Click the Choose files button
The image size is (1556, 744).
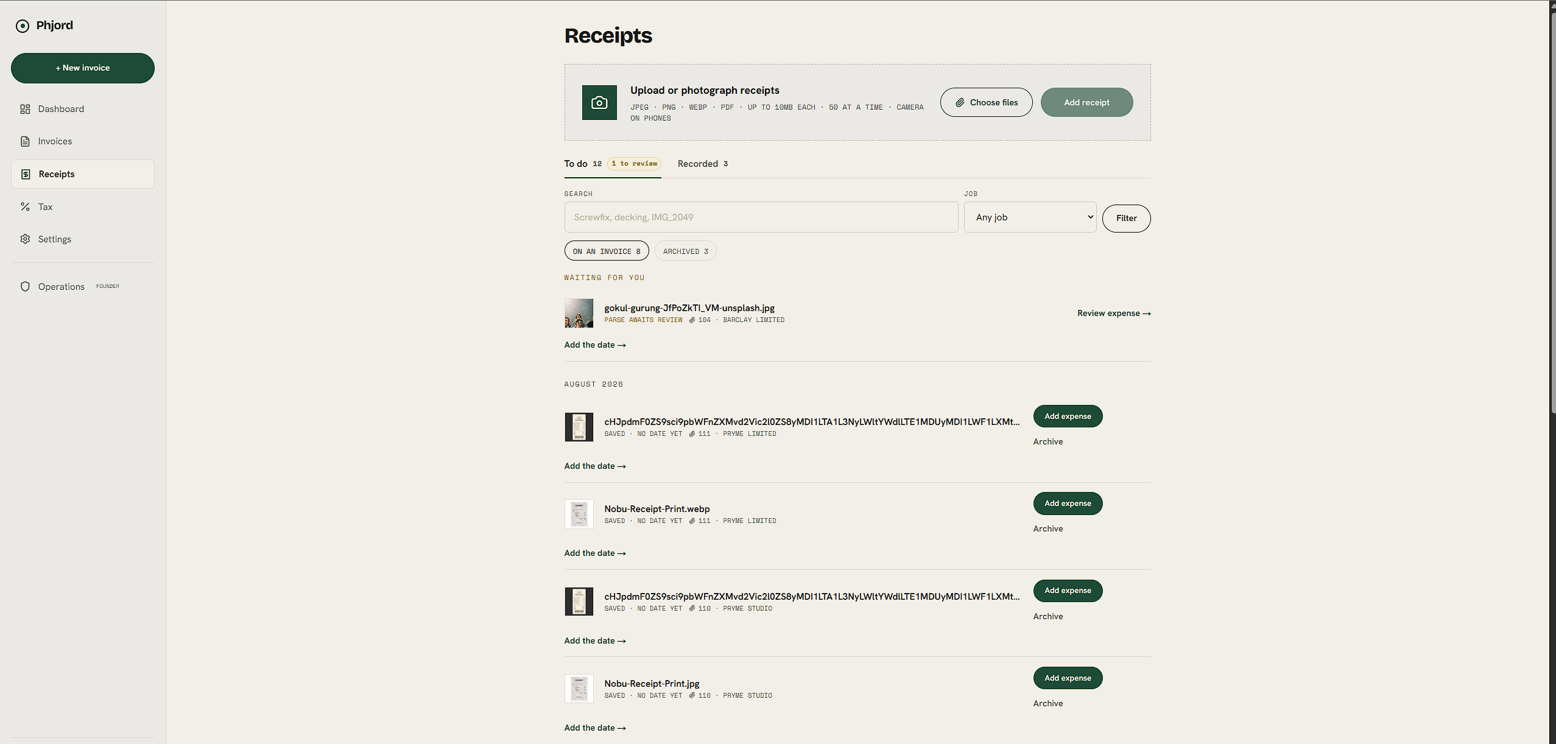(986, 102)
